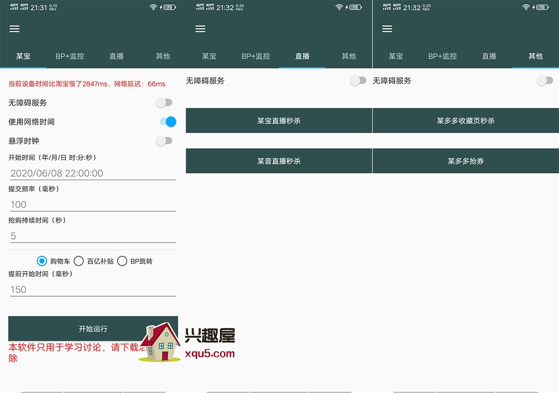Screen dimensions: 559x393
Task: Edit 提前开始时间 field showing 150
Action: point(92,289)
